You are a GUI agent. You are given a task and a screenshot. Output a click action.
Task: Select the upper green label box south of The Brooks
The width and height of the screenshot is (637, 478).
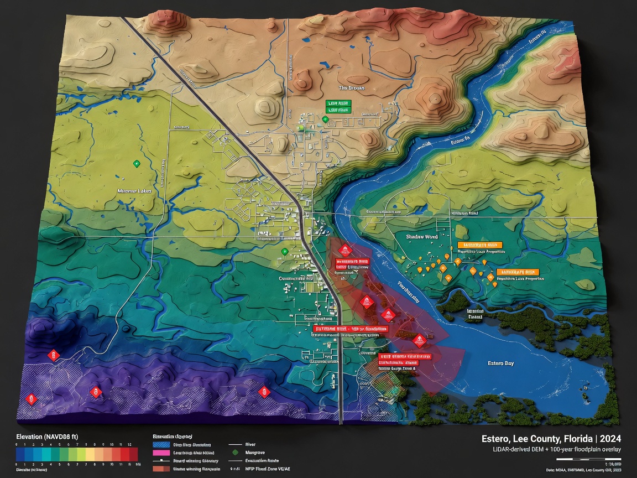[338, 103]
